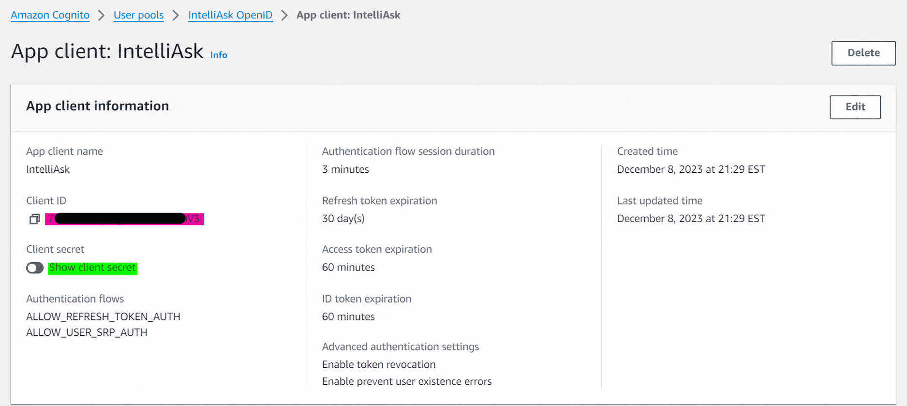Image resolution: width=907 pixels, height=406 pixels.
Task: Click the 'Enable token revocation' text
Action: pyautogui.click(x=379, y=364)
